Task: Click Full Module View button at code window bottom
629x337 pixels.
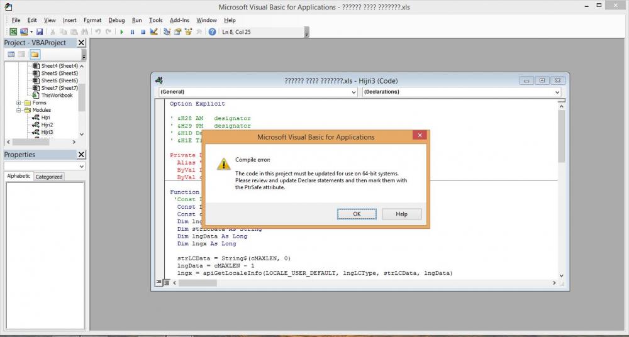Action: point(167,283)
